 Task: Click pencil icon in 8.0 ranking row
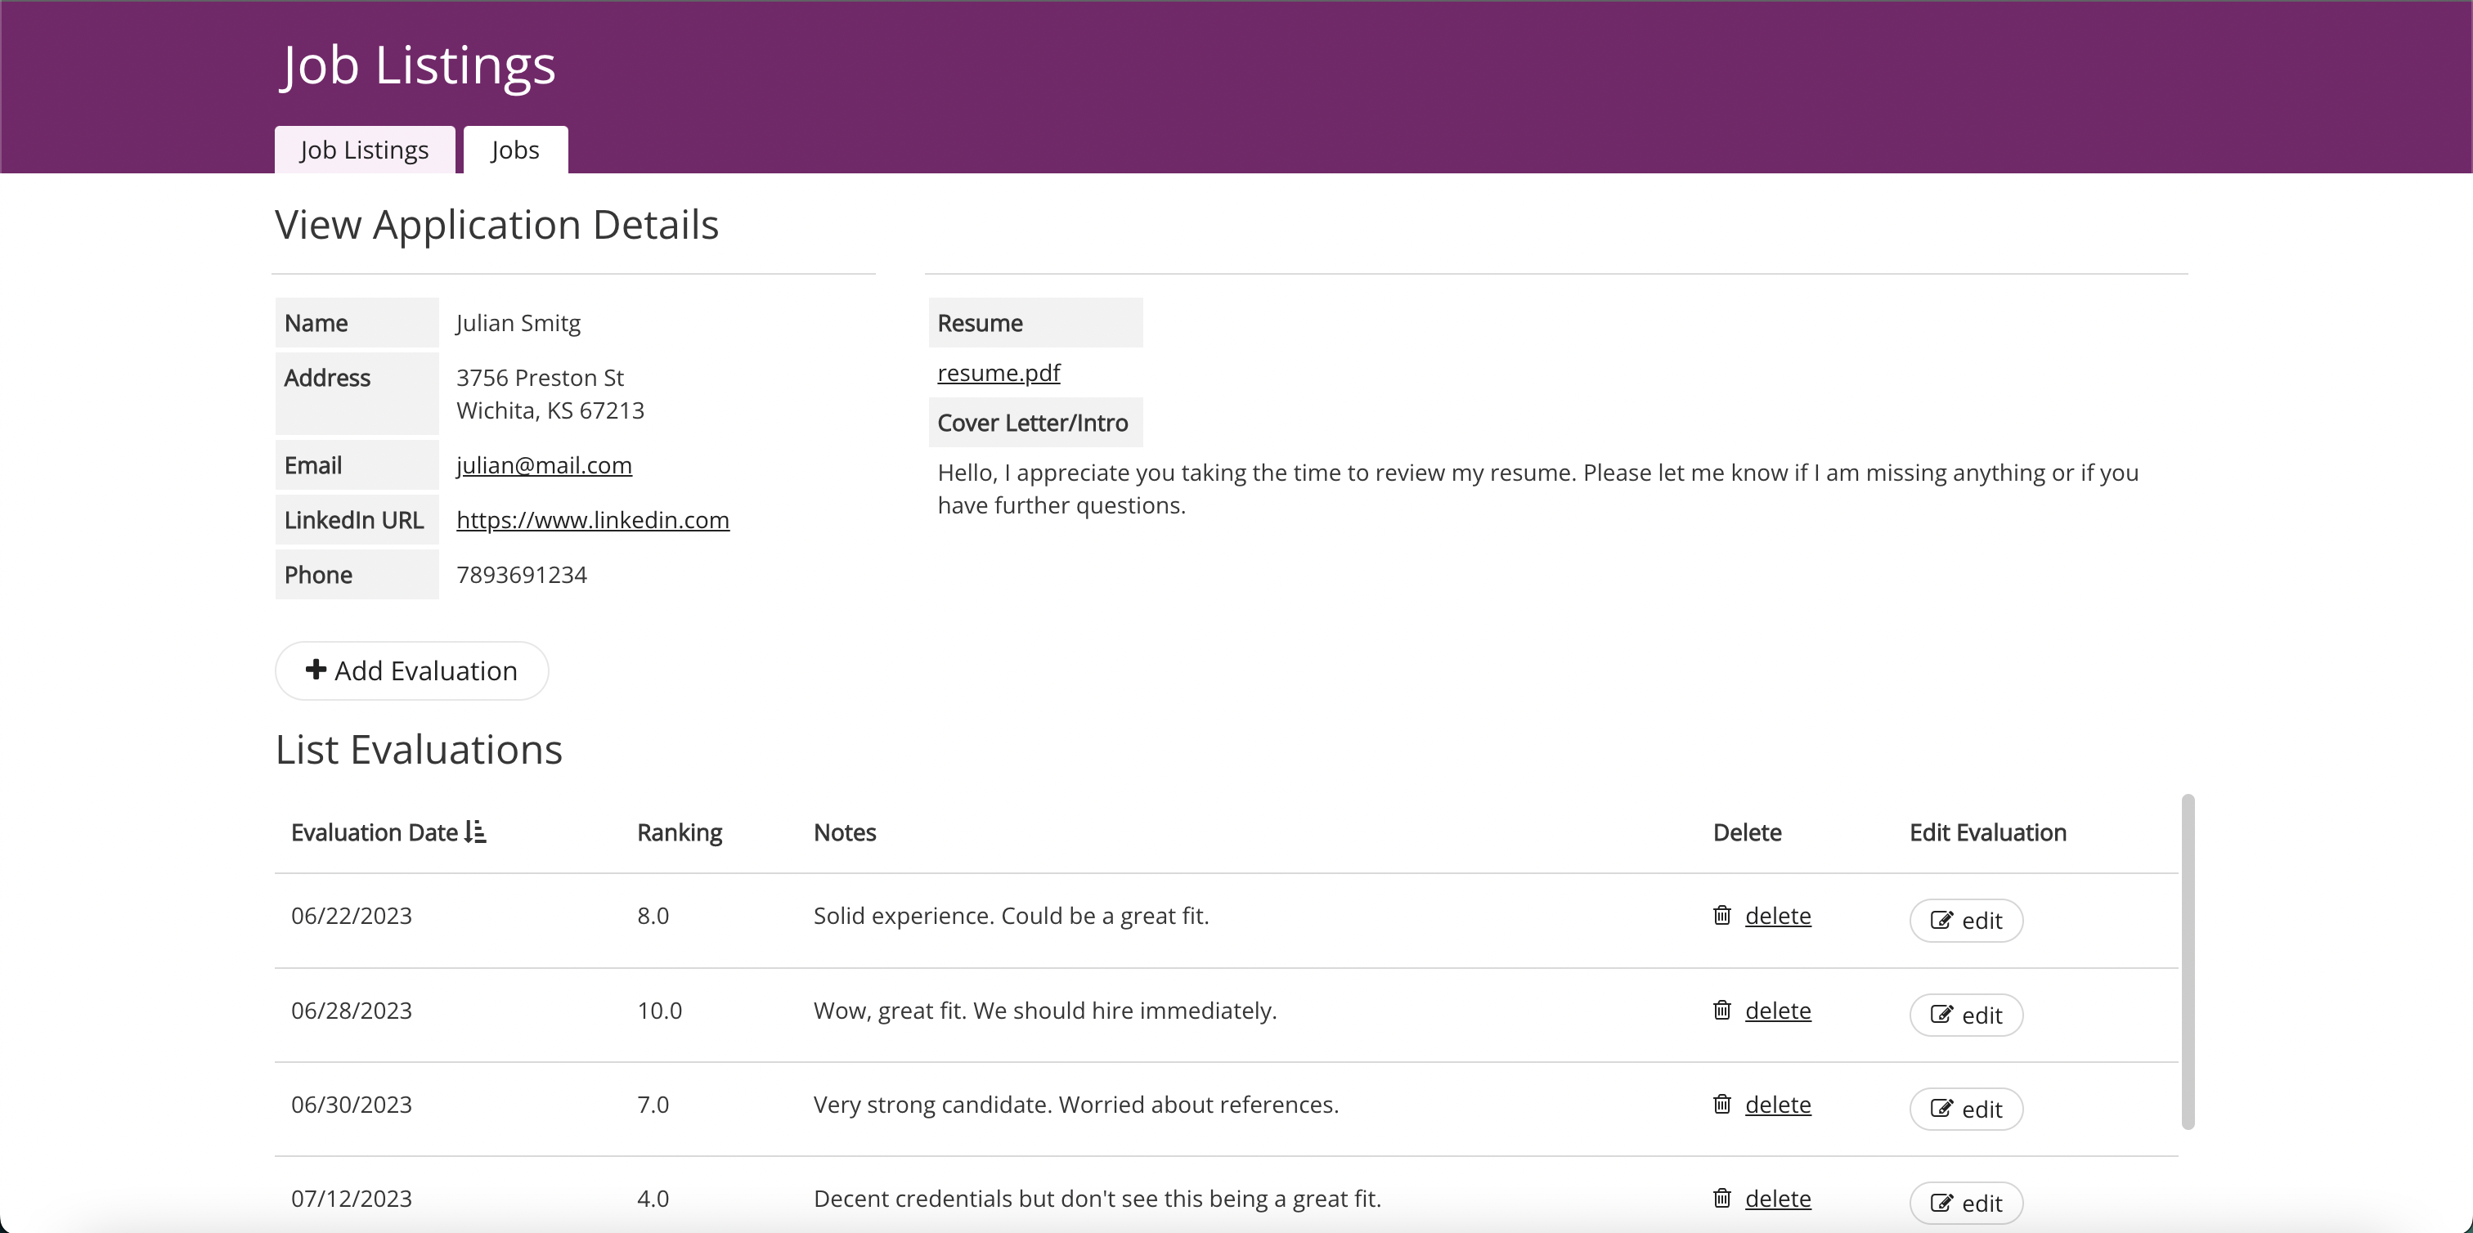click(x=1941, y=920)
